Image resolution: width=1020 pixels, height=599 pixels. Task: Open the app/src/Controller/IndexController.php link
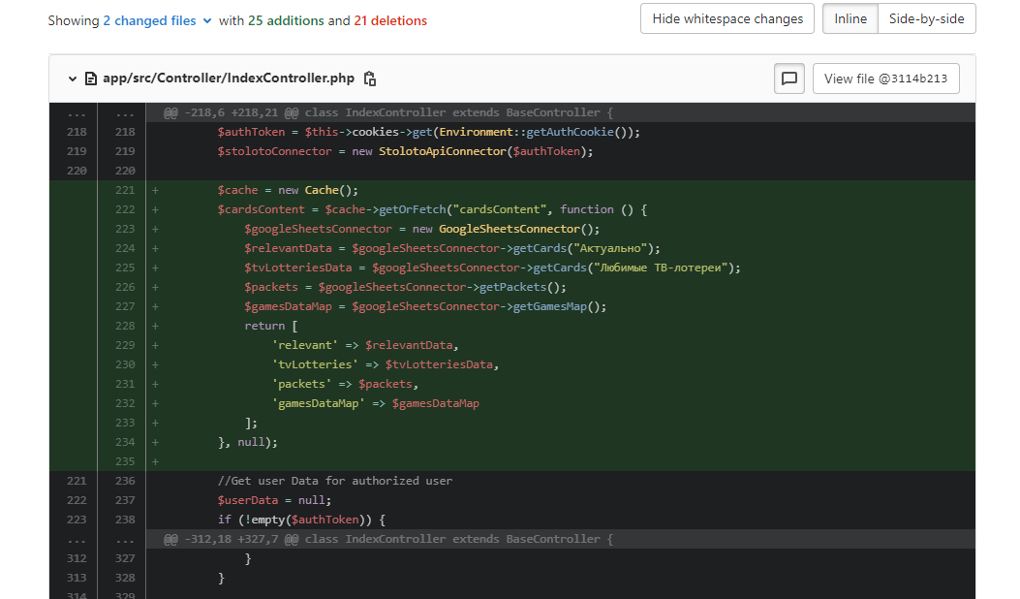[x=229, y=79]
